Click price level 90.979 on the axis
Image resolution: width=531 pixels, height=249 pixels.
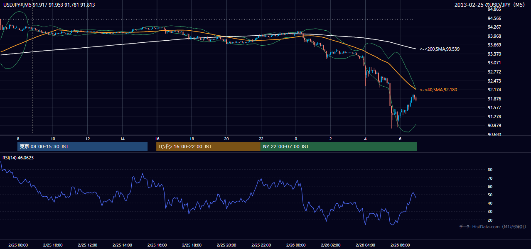(494, 125)
